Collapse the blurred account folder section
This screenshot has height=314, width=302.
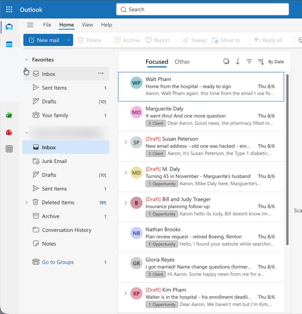coord(27,133)
